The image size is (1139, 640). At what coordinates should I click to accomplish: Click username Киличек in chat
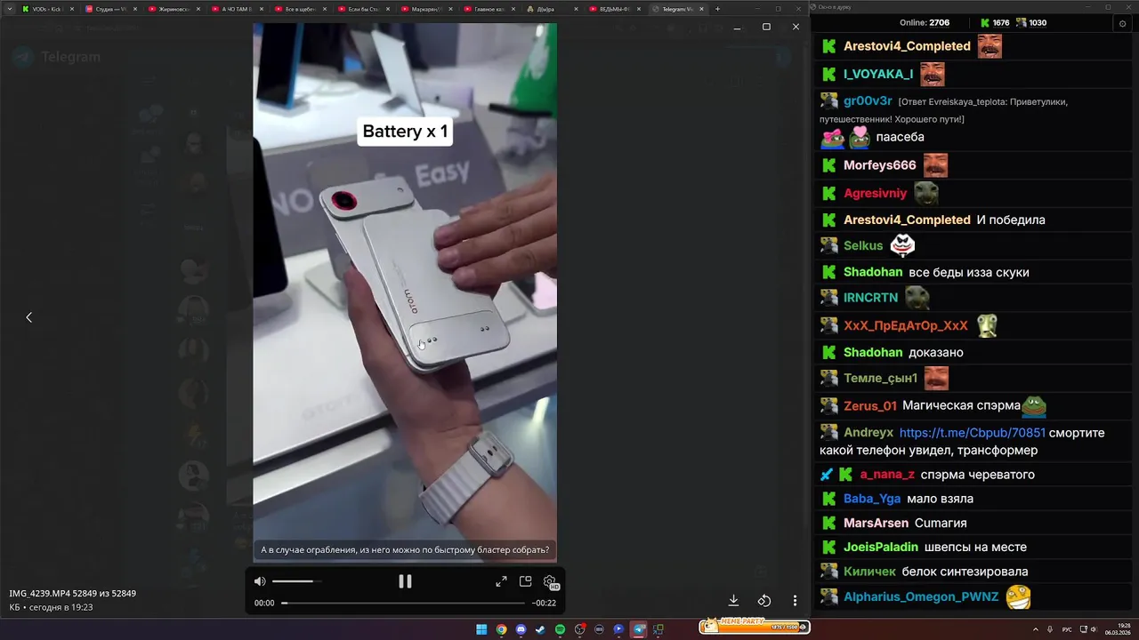coord(869,572)
